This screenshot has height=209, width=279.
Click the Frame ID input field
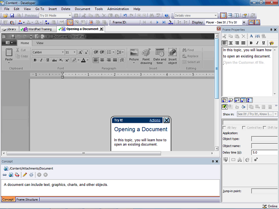click(133, 22)
